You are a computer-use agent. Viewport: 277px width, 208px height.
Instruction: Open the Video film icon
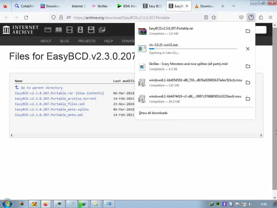(70, 30)
